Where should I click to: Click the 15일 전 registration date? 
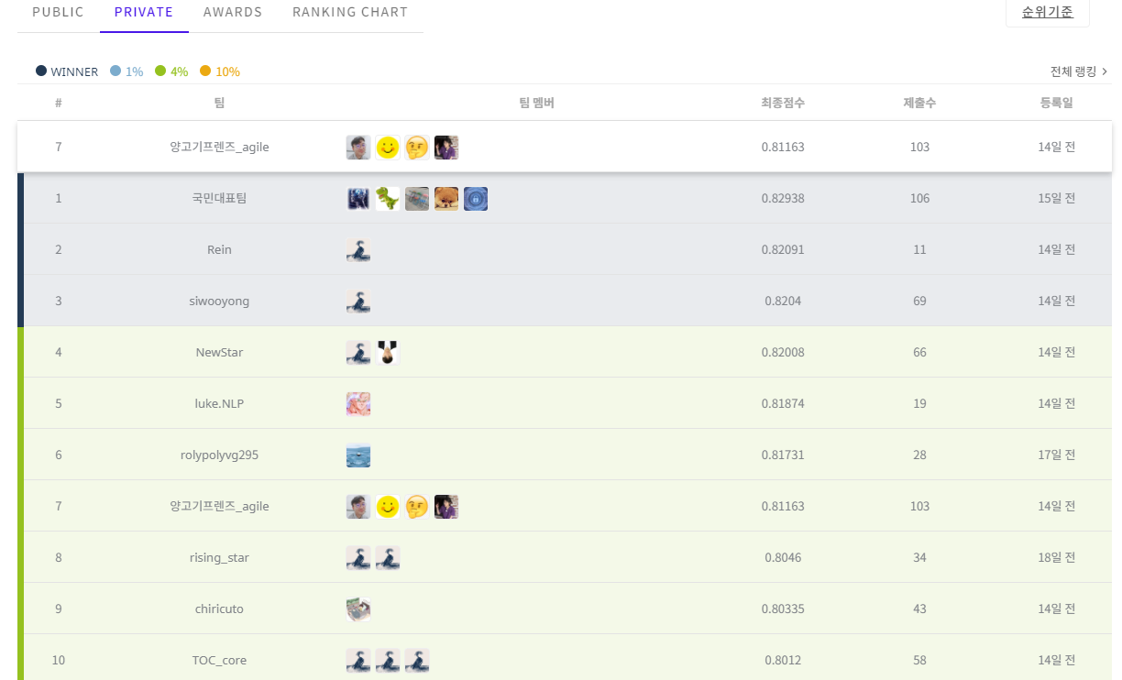click(1056, 198)
